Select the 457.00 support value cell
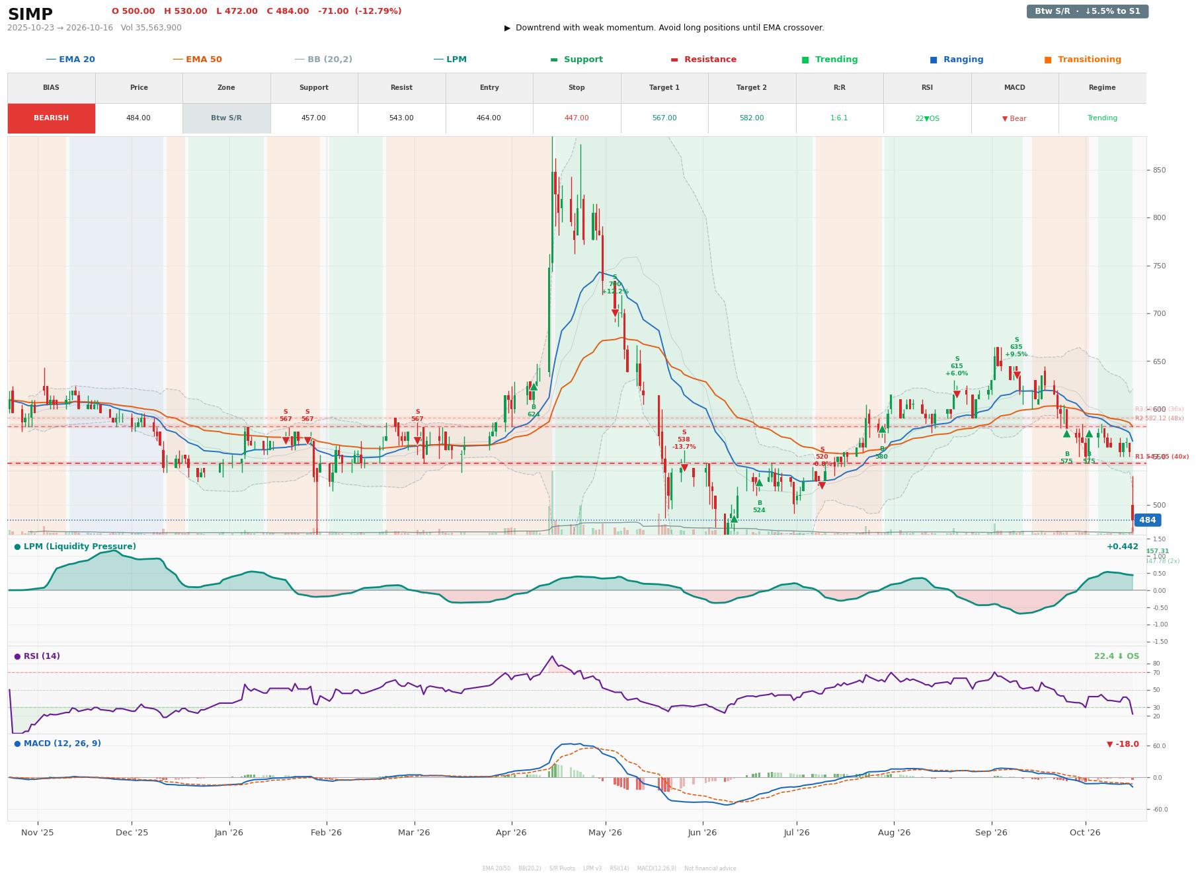Screen dimensions: 1196x879 point(313,118)
